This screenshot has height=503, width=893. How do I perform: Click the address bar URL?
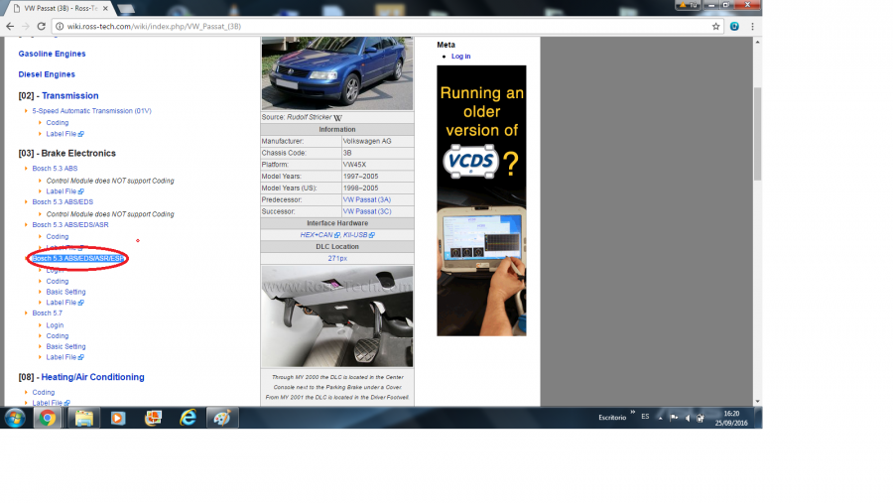click(x=154, y=26)
